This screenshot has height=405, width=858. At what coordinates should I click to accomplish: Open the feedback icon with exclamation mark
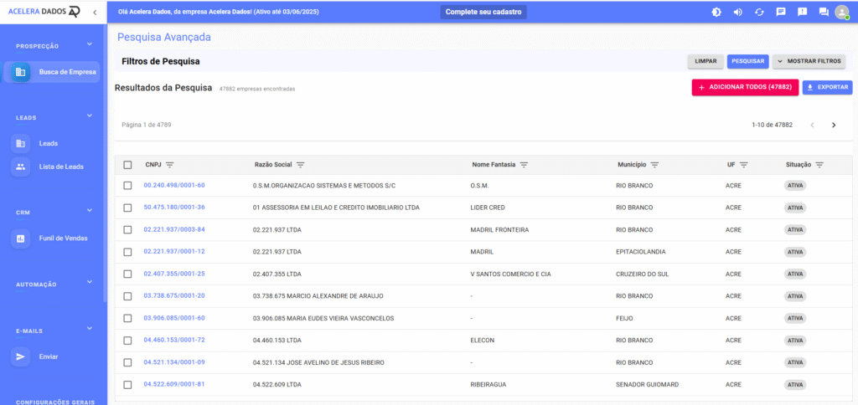coord(802,12)
